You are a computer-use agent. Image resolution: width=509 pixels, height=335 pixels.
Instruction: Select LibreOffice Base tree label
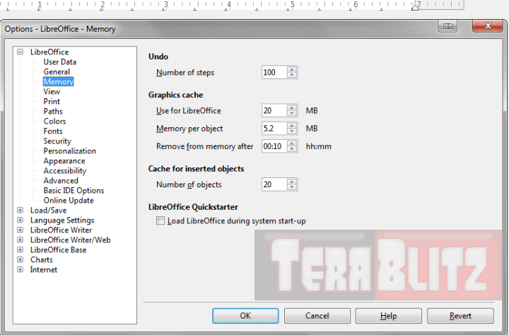[59, 250]
